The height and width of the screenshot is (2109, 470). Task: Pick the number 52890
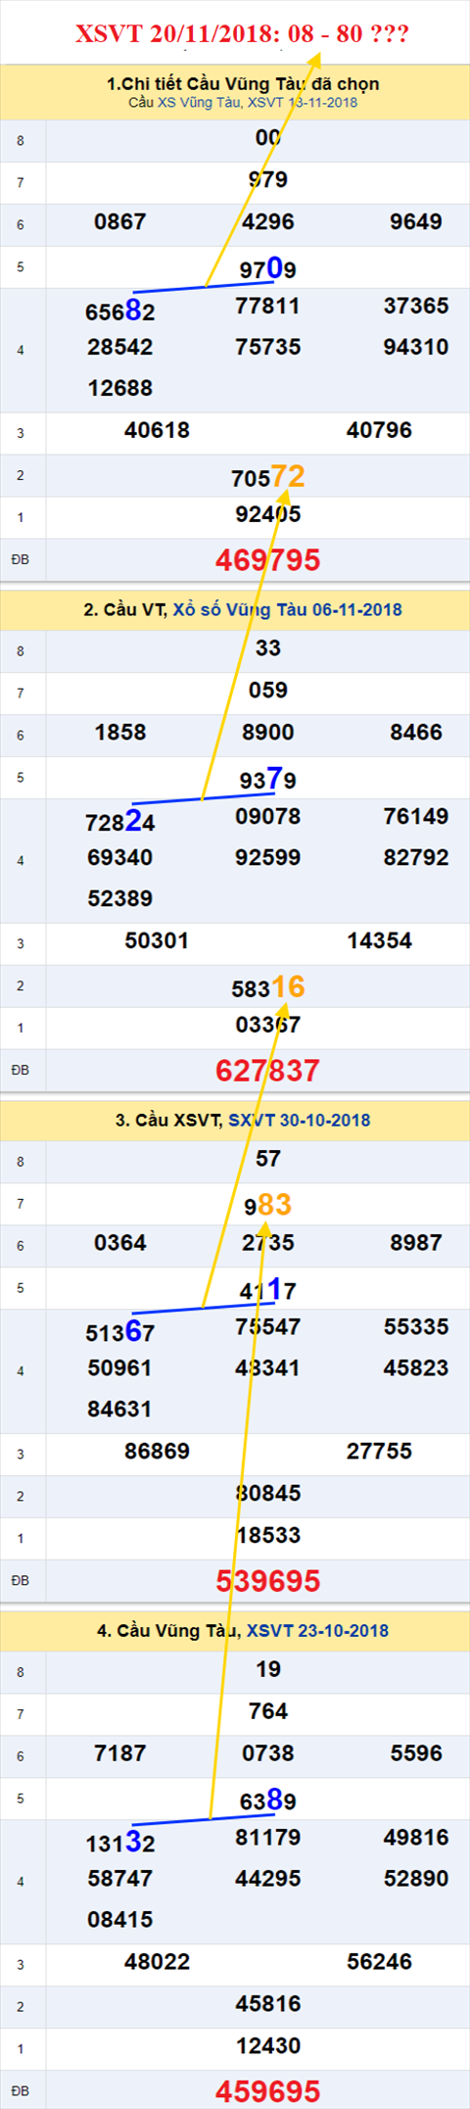point(415,1878)
